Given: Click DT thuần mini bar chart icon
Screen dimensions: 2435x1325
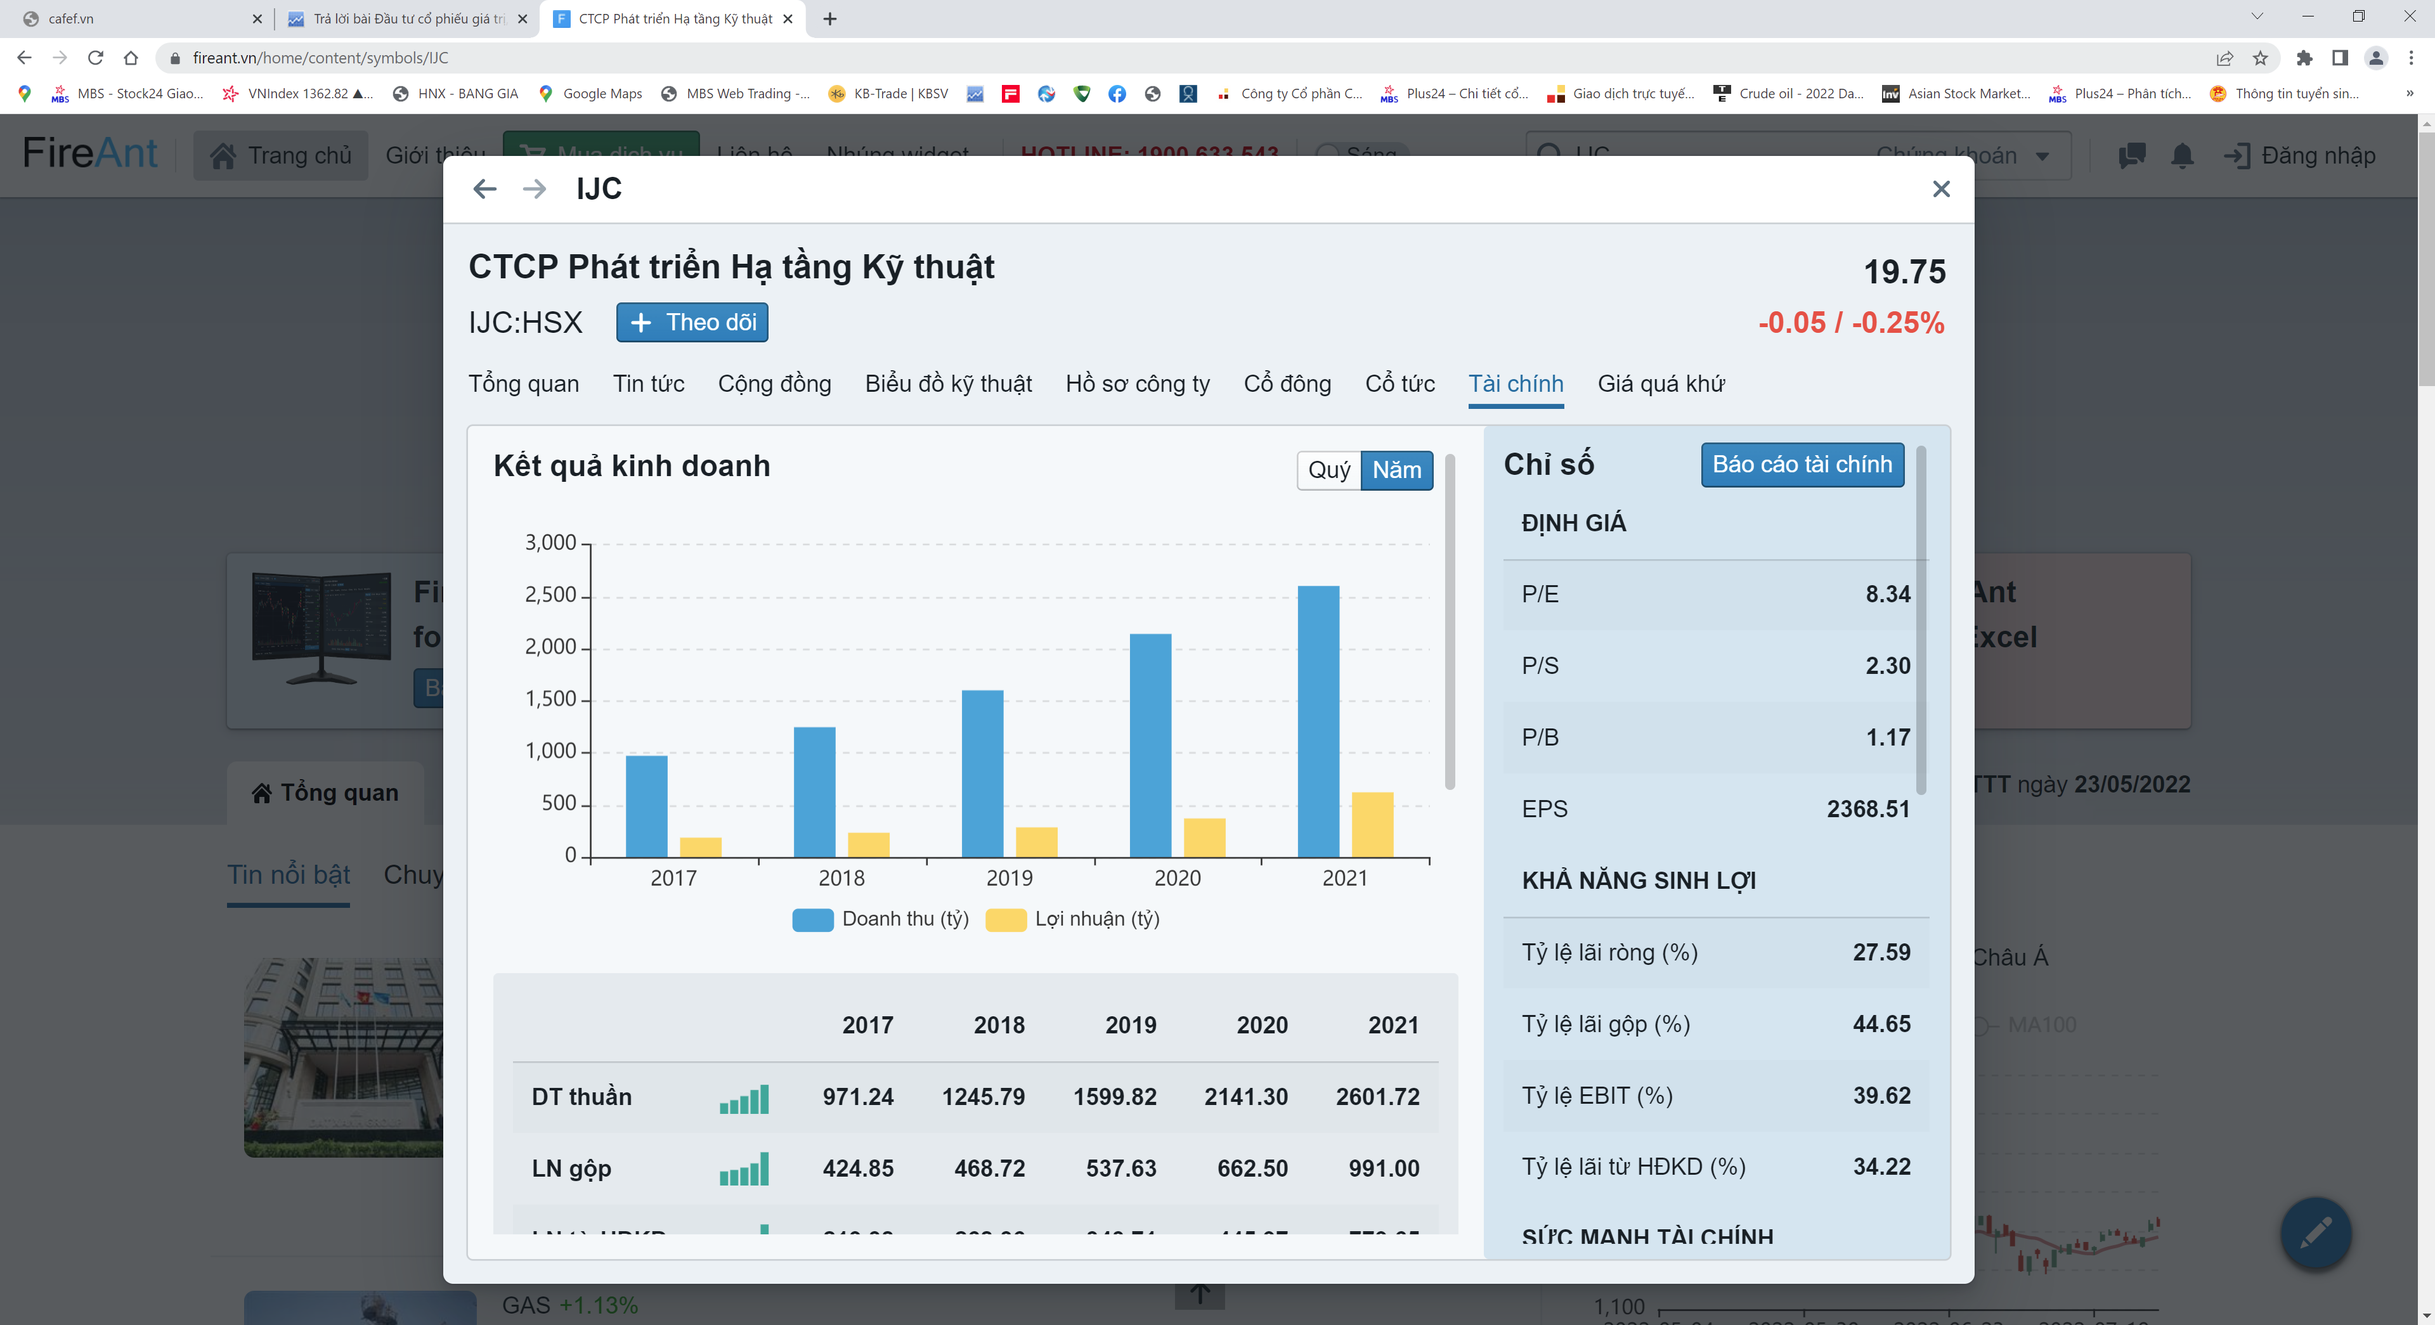Looking at the screenshot, I should tap(744, 1098).
